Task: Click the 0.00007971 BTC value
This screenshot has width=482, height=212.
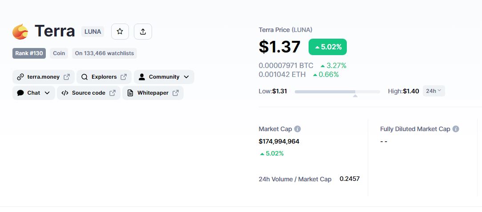Action: 286,65
